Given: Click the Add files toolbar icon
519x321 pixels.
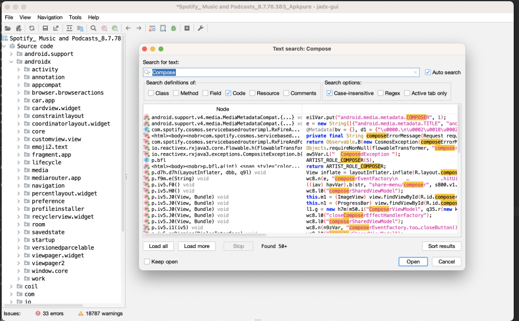Looking at the screenshot, I should pyautogui.click(x=19, y=28).
